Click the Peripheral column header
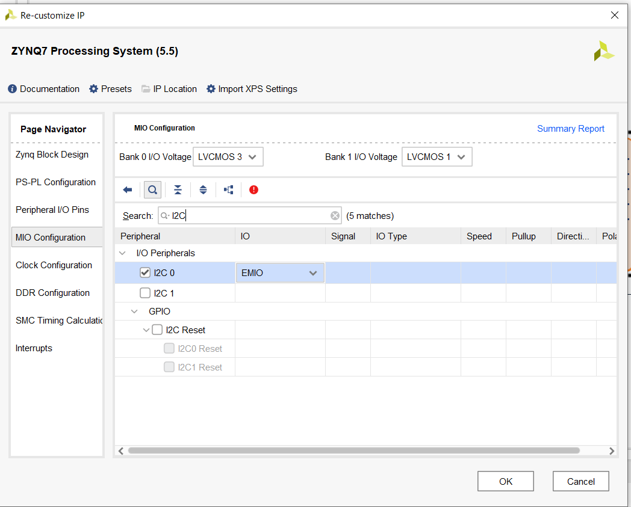 pyautogui.click(x=175, y=236)
